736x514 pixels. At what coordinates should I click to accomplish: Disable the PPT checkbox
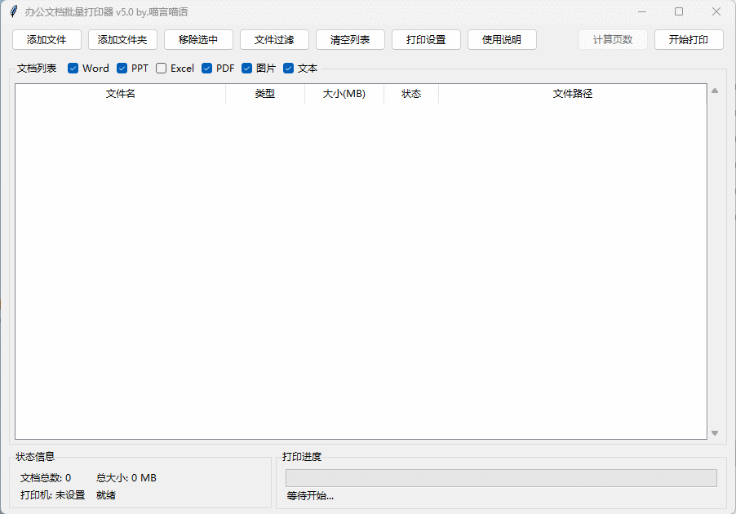coord(122,69)
